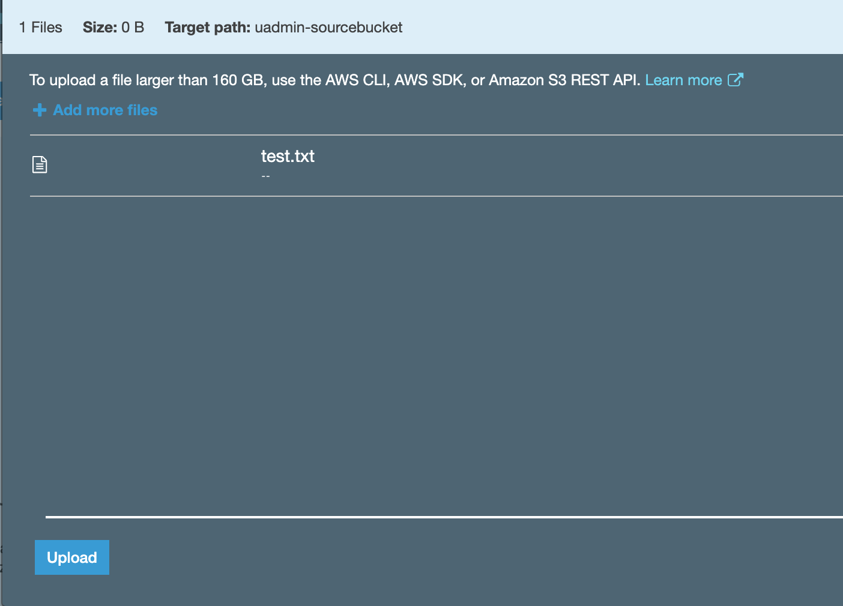Image resolution: width=843 pixels, height=606 pixels.
Task: Click the AWS SDK mention in notice
Action: click(429, 80)
